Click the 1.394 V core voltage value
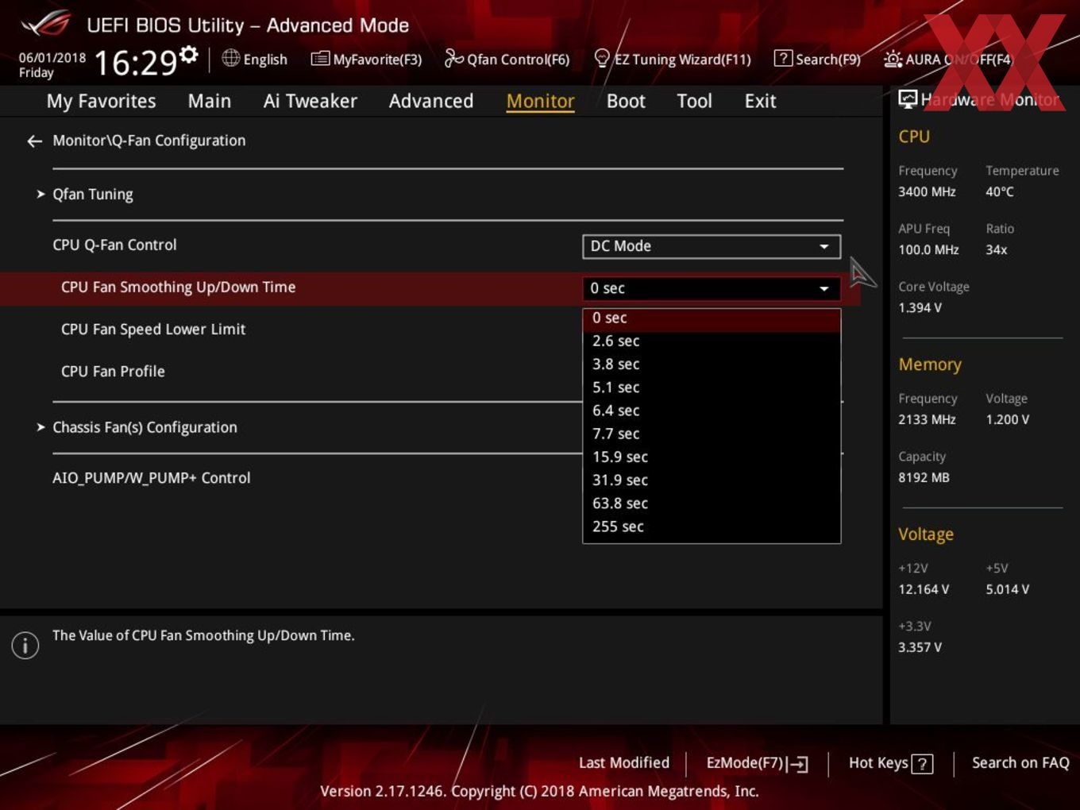The width and height of the screenshot is (1080, 810). [x=920, y=308]
